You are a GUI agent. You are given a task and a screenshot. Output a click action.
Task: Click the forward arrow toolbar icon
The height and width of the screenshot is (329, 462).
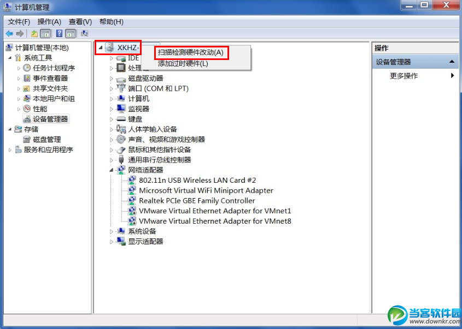[x=20, y=33]
